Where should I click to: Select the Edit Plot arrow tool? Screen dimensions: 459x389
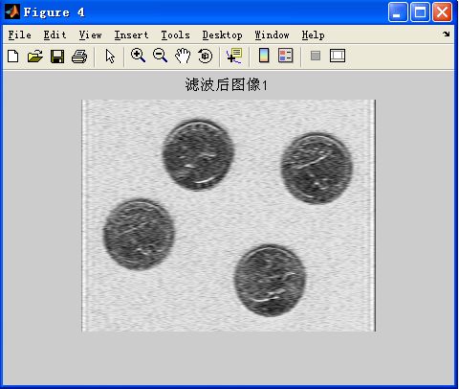(110, 57)
